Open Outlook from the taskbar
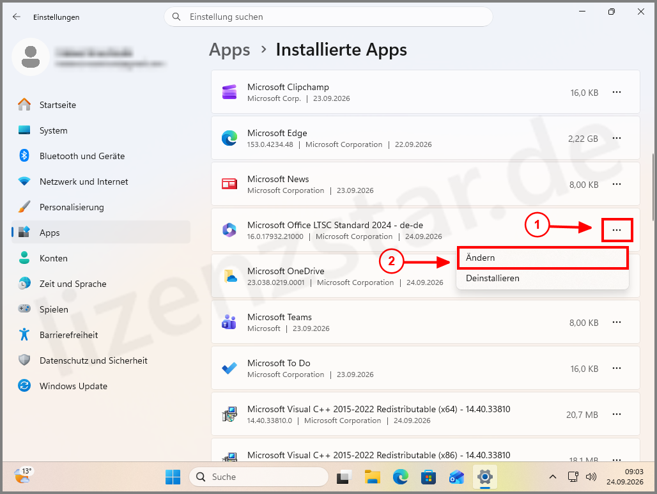 click(x=456, y=477)
